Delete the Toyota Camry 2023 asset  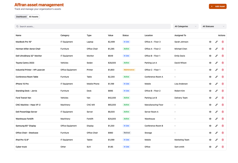[x=222, y=63]
